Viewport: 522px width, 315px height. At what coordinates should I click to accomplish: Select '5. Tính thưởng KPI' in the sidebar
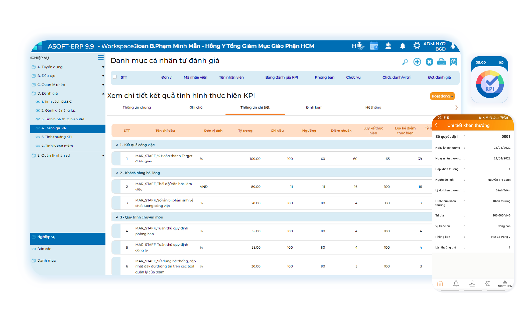point(58,137)
